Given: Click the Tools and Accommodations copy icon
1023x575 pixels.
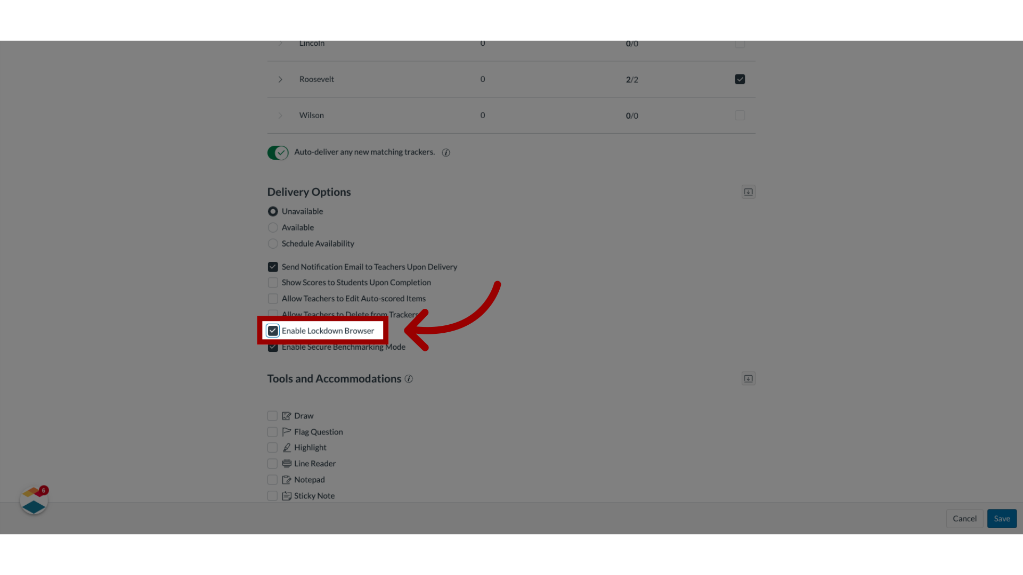Looking at the screenshot, I should (x=748, y=379).
